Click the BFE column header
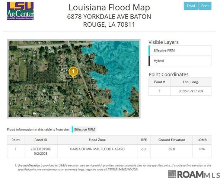The width and height of the screenshot is (220, 178). [x=144, y=140]
